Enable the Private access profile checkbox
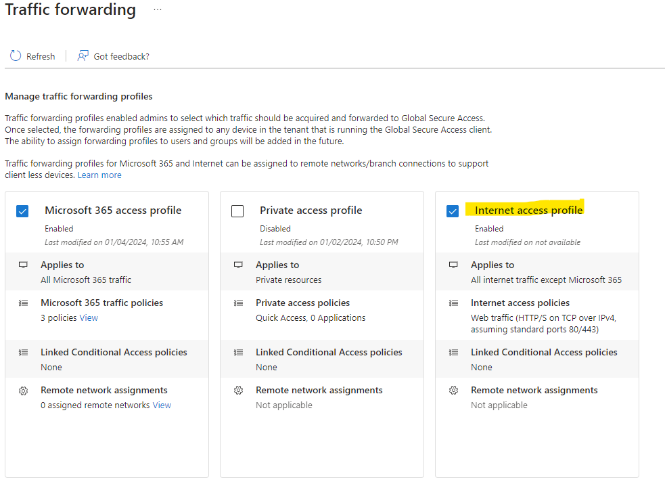 [237, 211]
